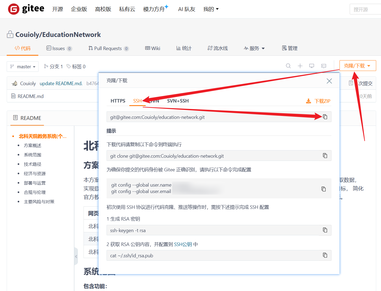Close the clone/download dialog

(x=329, y=81)
